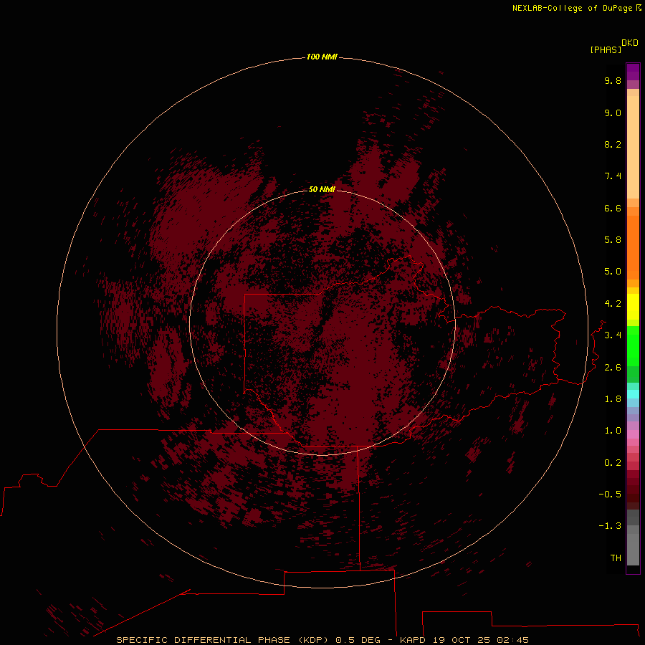
Task: Click the 9.0 value on color scale
Action: 613,113
